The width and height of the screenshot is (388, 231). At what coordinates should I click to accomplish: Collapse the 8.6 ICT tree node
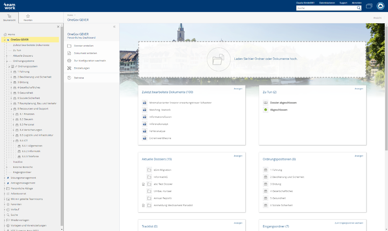14,141
